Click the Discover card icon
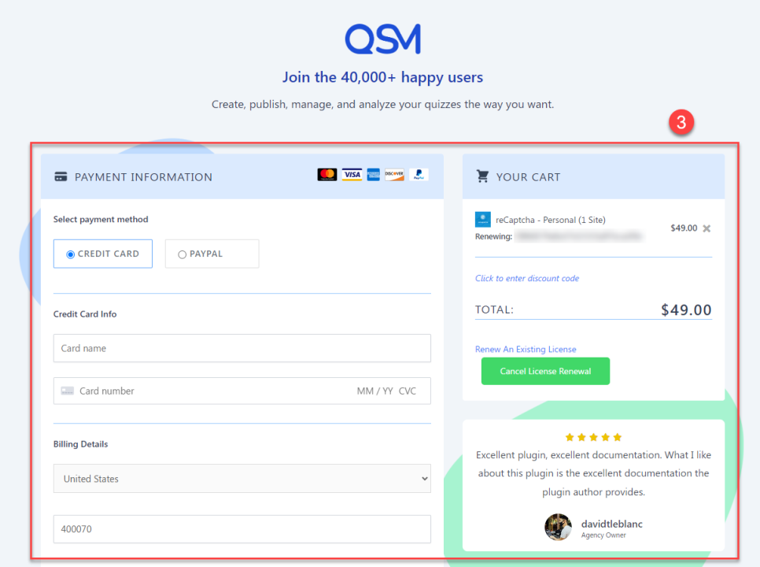Viewport: 760px width, 567px height. [394, 174]
